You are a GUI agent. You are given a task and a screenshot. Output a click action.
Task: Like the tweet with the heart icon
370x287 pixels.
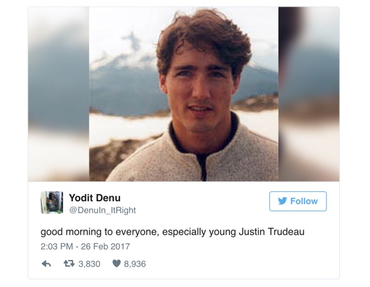(117, 263)
